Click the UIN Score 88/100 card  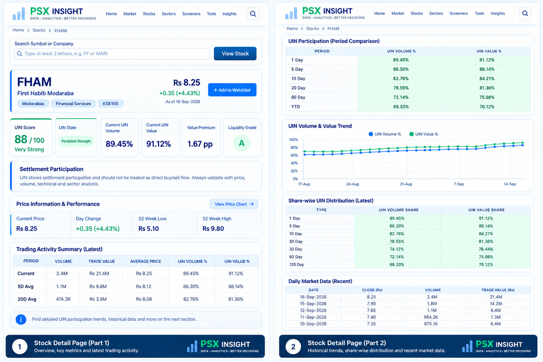pyautogui.click(x=31, y=137)
